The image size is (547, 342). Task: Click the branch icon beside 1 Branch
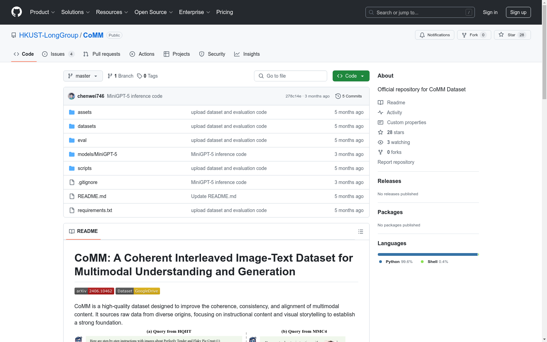[x=110, y=76]
